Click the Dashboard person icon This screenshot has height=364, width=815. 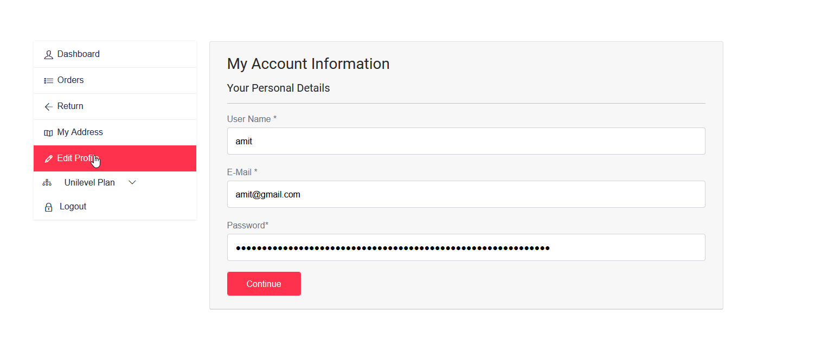48,54
